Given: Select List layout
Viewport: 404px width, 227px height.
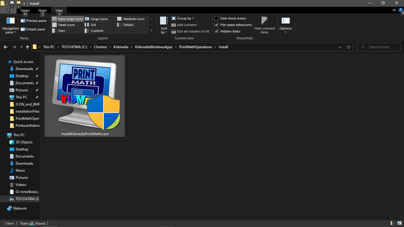Looking at the screenshot, I should tap(91, 25).
